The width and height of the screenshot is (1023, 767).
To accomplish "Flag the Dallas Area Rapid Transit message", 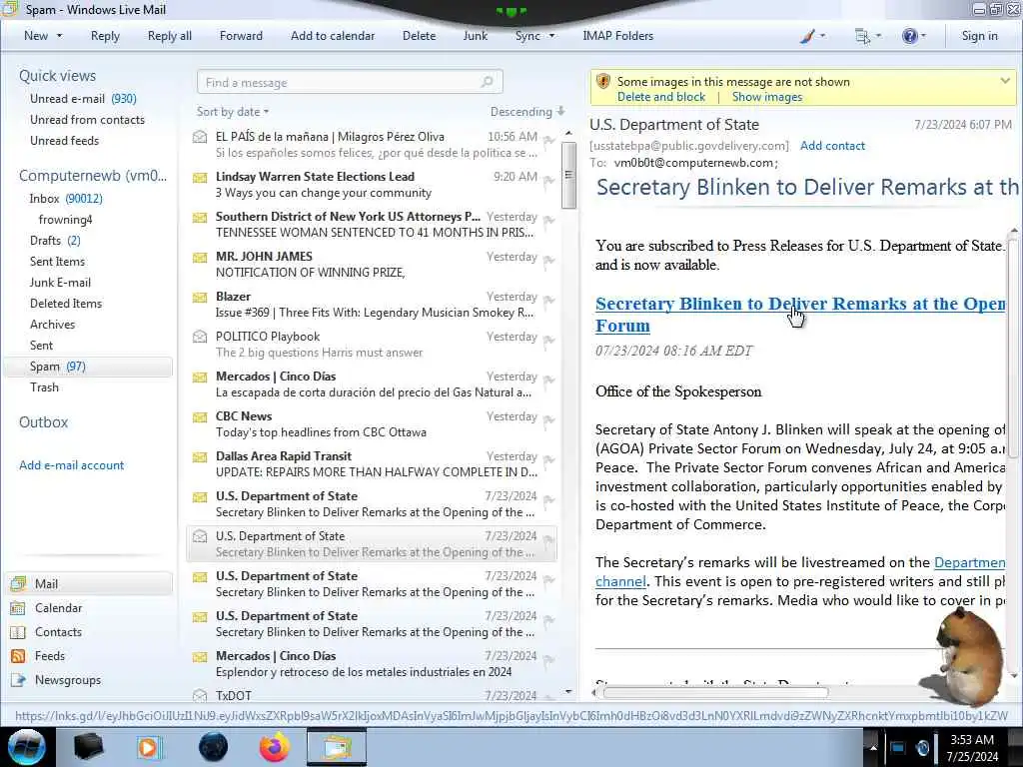I will pyautogui.click(x=549, y=459).
